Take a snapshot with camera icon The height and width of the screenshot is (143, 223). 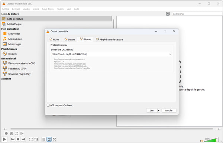click(12, 133)
